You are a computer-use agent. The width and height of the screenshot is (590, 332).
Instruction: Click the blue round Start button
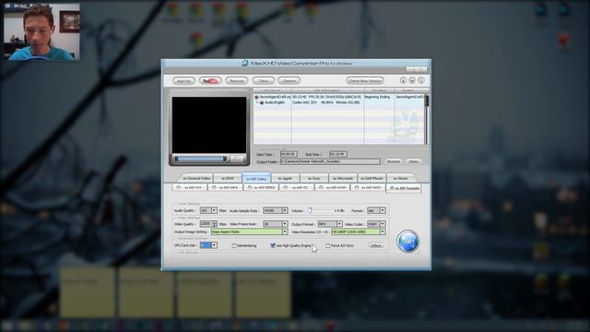[x=407, y=242]
